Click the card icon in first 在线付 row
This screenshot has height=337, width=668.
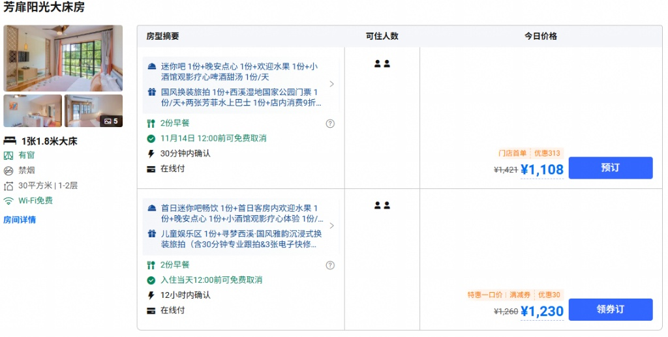[151, 169]
